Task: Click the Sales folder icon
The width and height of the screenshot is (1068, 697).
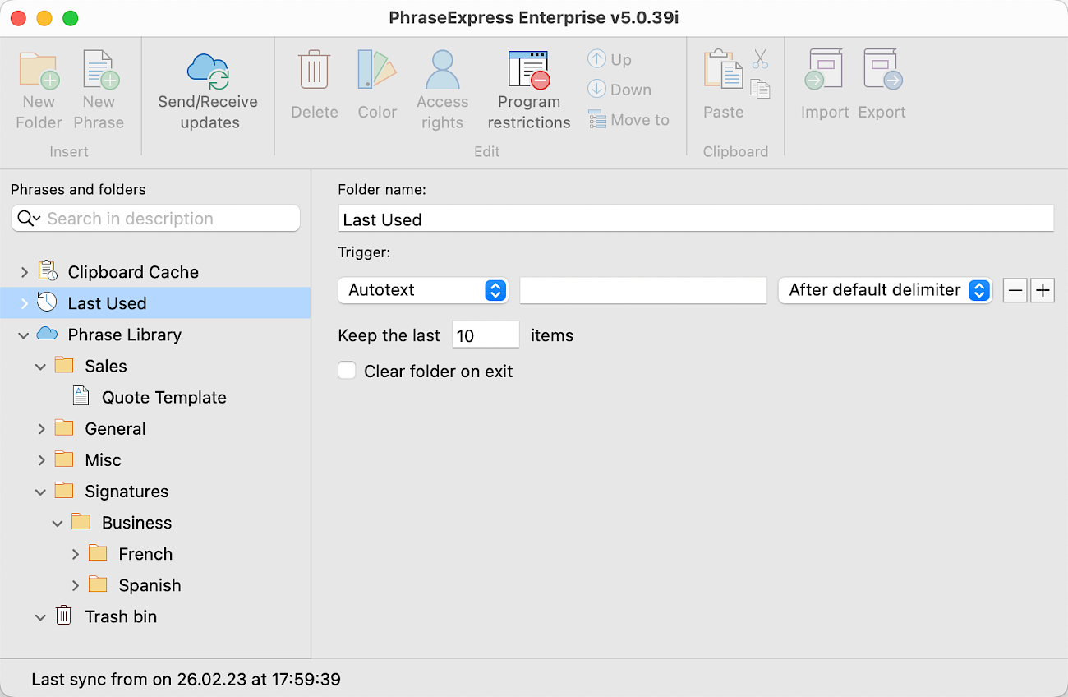Action: click(64, 365)
